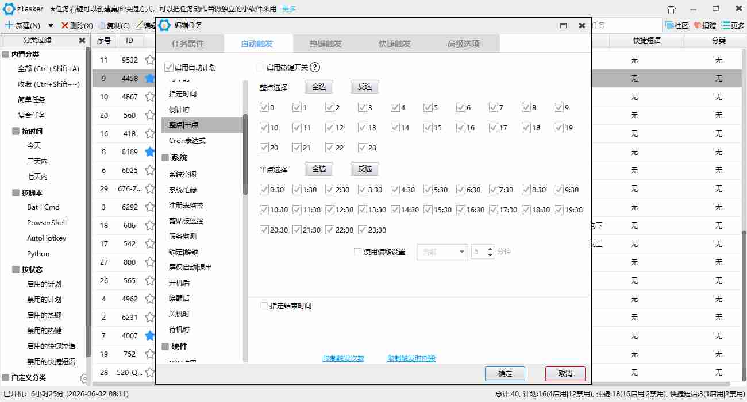The image size is (747, 402).
Task: Uncheck the 12:30 half-hour checkbox
Action: click(329, 210)
